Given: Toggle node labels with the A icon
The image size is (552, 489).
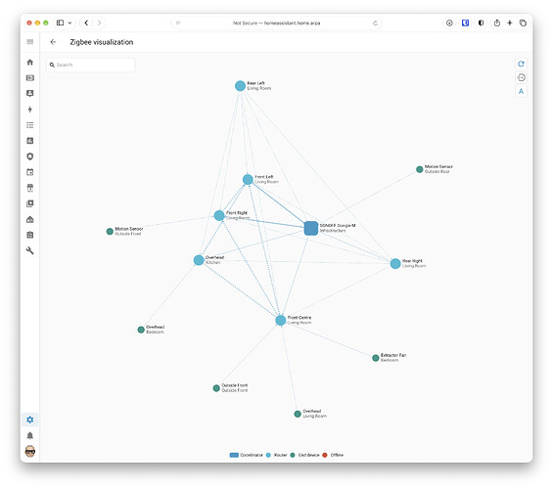Looking at the screenshot, I should point(521,92).
